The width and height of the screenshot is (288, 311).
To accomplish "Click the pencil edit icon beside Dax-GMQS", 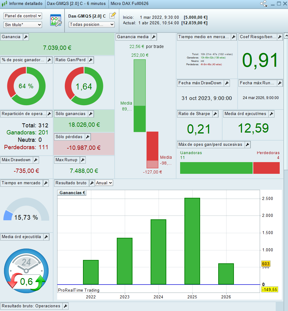I will point(113,15).
